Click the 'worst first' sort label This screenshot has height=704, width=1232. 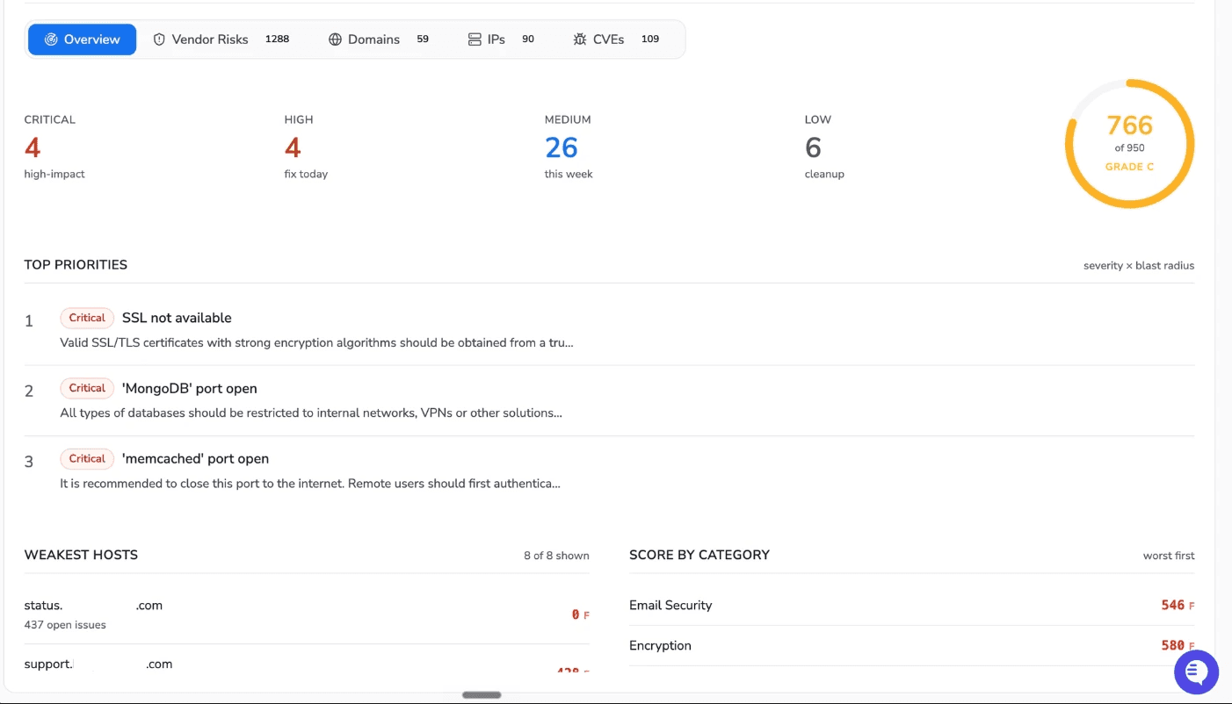click(x=1169, y=556)
